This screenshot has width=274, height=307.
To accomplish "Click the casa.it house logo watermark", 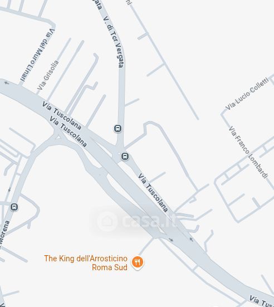I will tap(107, 221).
